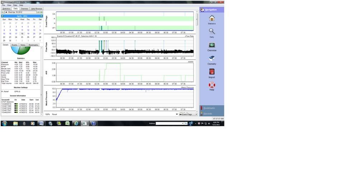Click the AHI pie chart
This screenshot has width=344, height=193.
[x=21, y=50]
